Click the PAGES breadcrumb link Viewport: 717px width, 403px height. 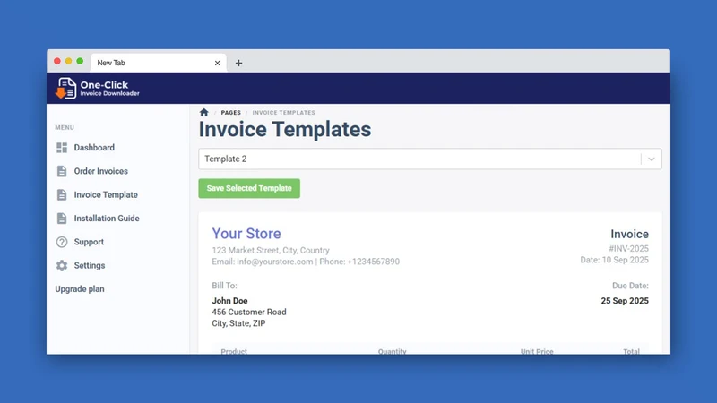pos(231,113)
